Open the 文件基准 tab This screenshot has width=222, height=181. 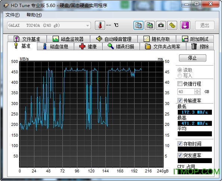pos(27,39)
